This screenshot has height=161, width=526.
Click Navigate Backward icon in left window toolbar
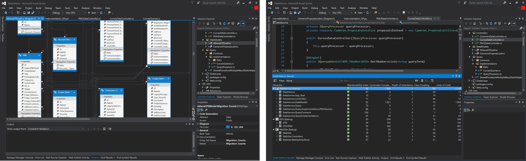5,13
